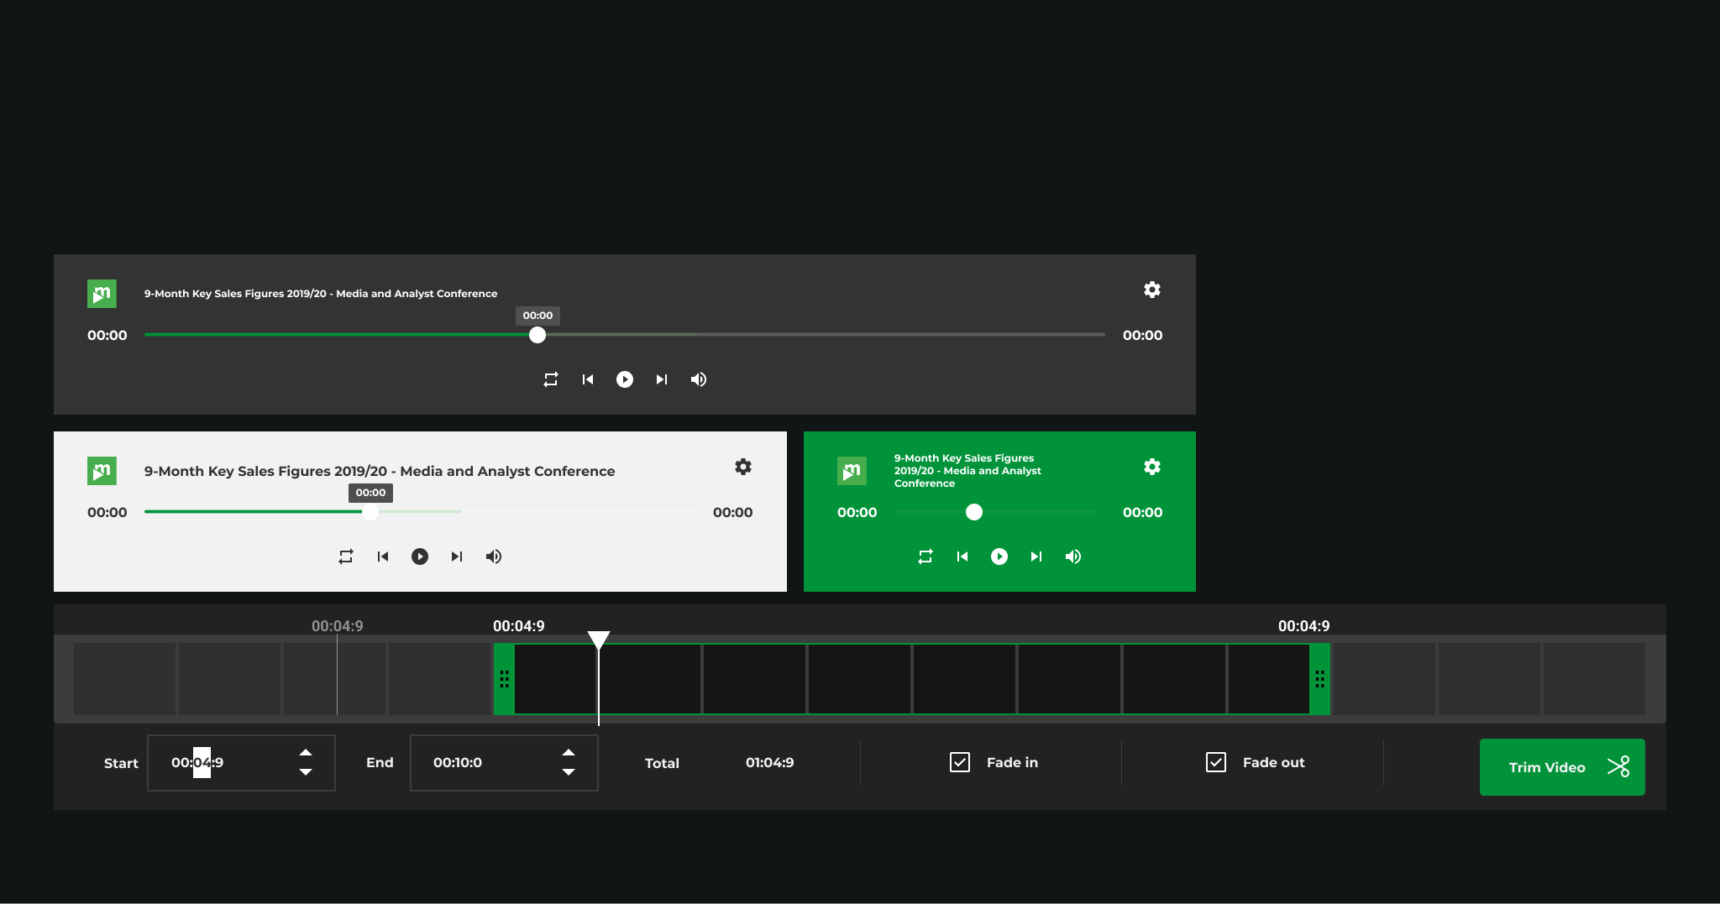Click the green player progress slider knob
This screenshot has height=904, width=1720.
(974, 512)
